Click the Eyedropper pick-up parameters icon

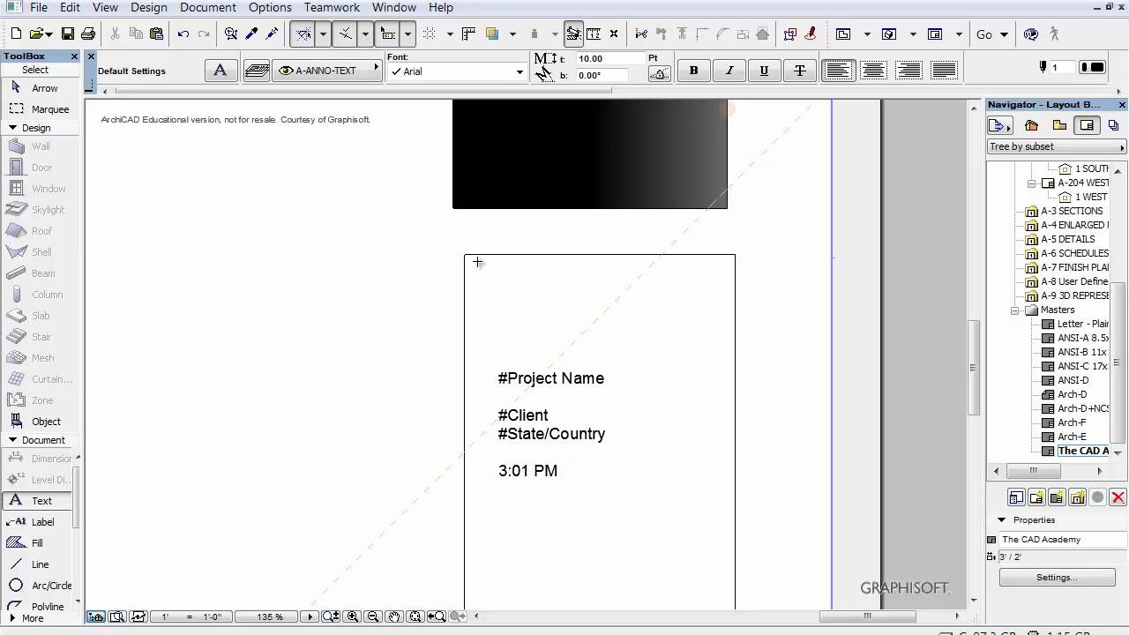[251, 34]
